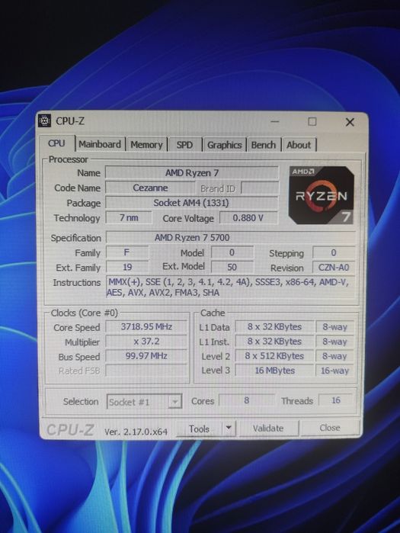Click the Ext. Model value '50'

coord(232,267)
